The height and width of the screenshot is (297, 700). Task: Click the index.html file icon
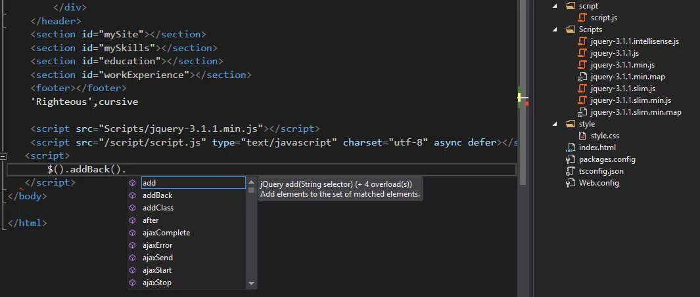pos(571,148)
